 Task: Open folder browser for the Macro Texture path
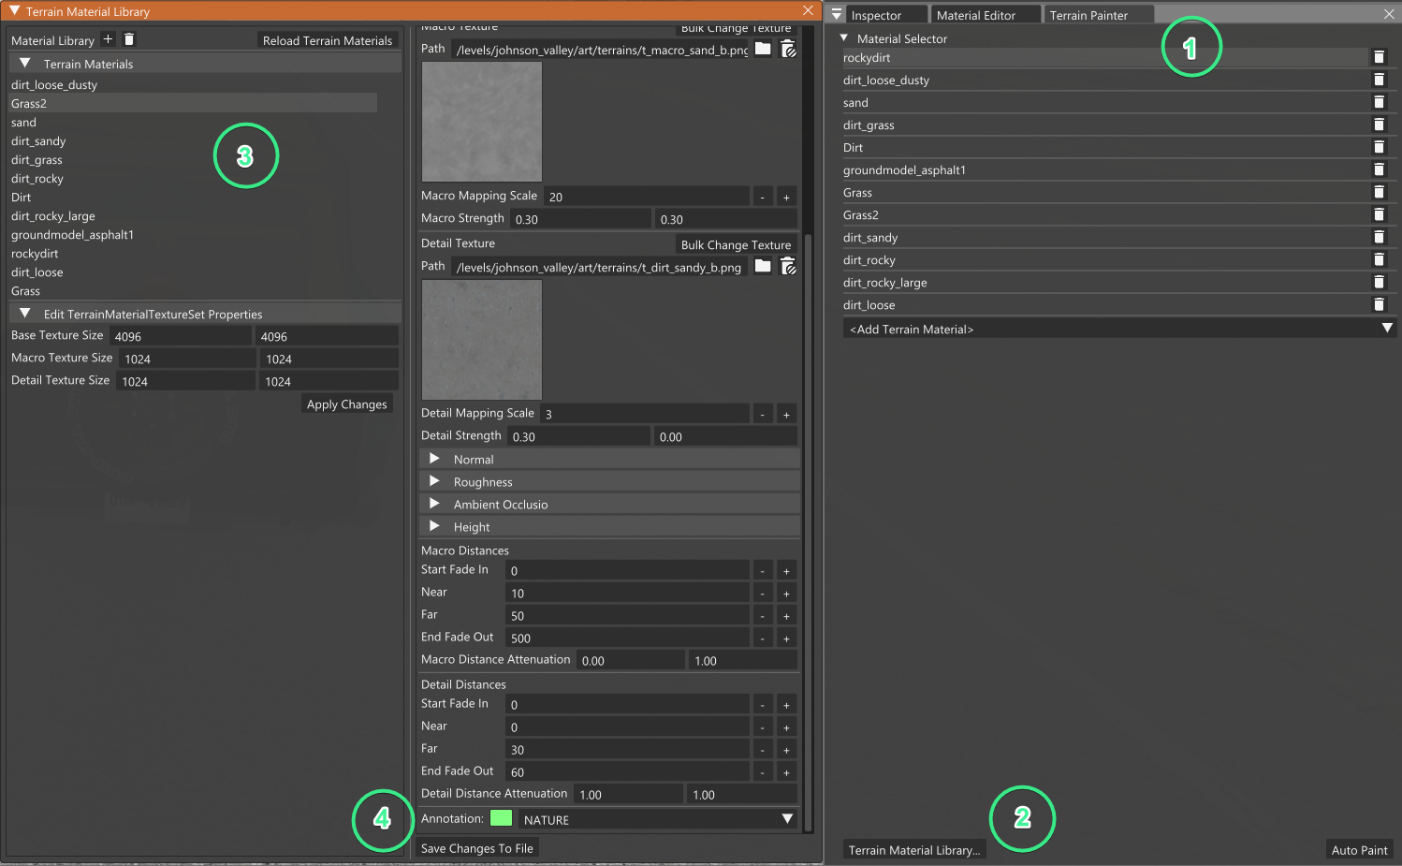click(762, 49)
